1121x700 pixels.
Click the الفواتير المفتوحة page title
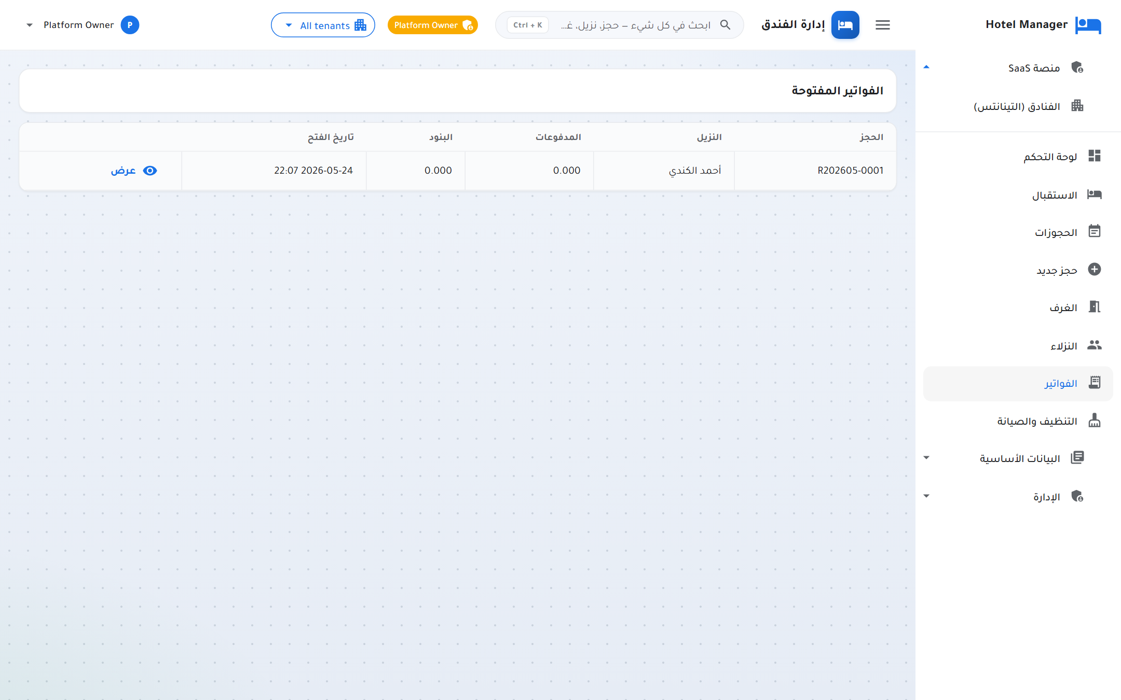837,91
